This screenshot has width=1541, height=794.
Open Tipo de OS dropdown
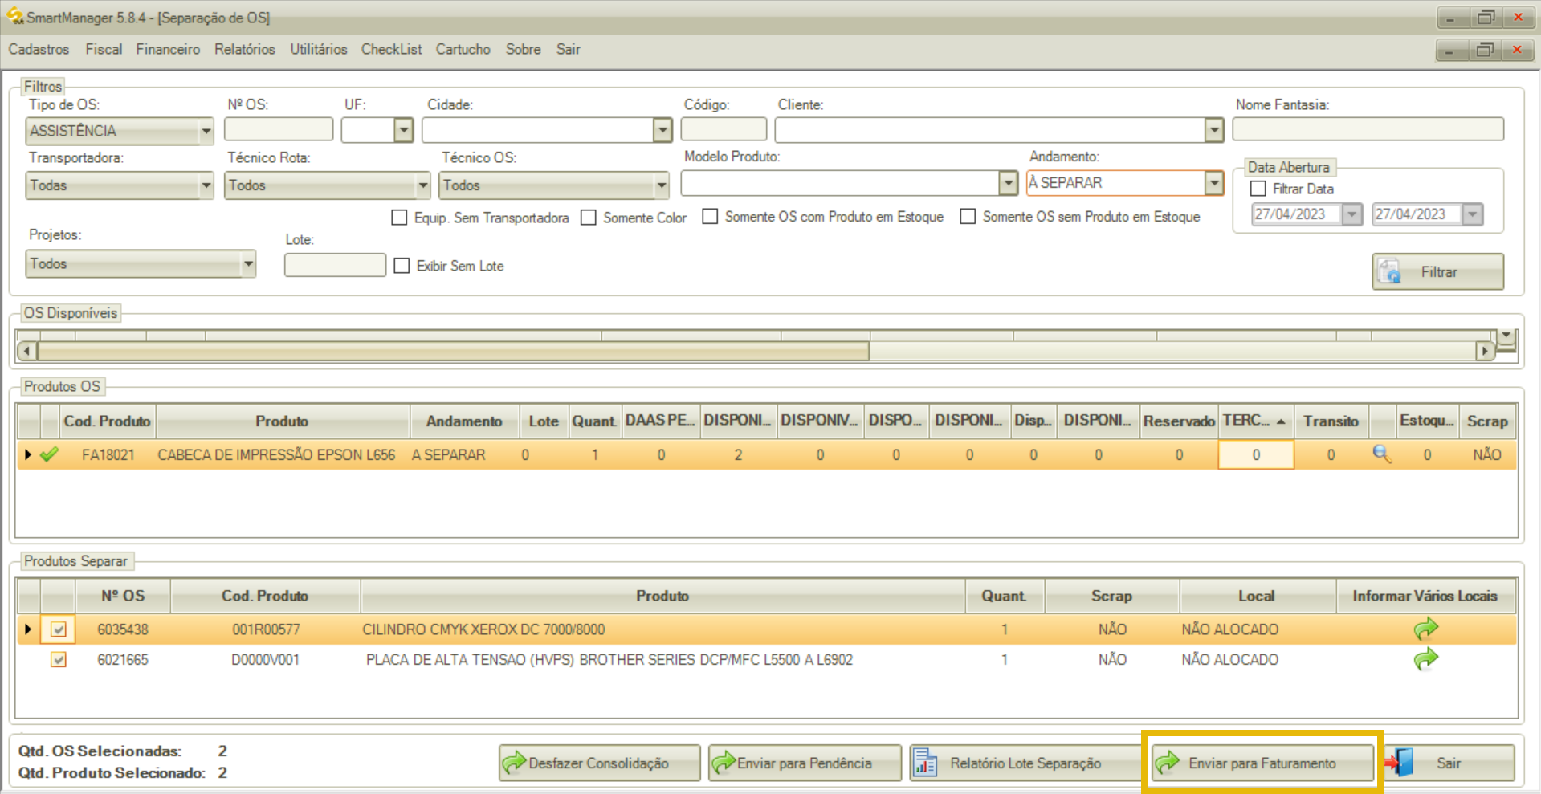pyautogui.click(x=206, y=130)
